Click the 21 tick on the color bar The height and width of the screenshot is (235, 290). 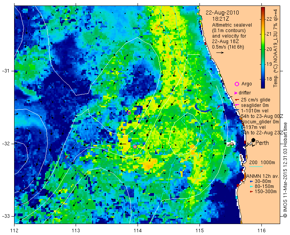tap(269, 34)
